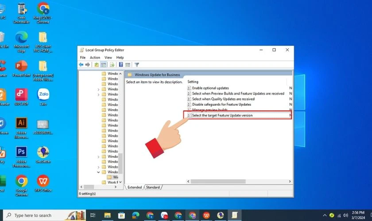Open the WPS Office taskbar icon
Image resolution: width=372 pixels, height=221 pixels.
tap(206, 215)
